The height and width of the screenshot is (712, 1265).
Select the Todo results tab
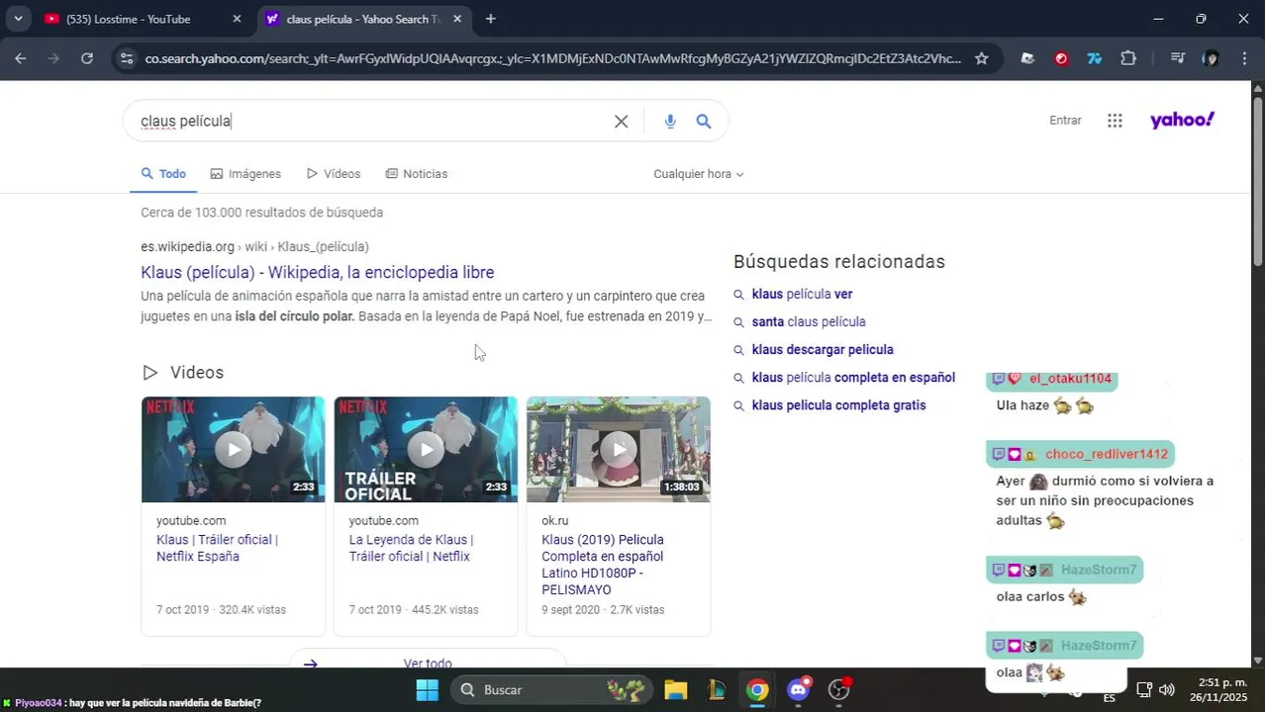point(163,174)
